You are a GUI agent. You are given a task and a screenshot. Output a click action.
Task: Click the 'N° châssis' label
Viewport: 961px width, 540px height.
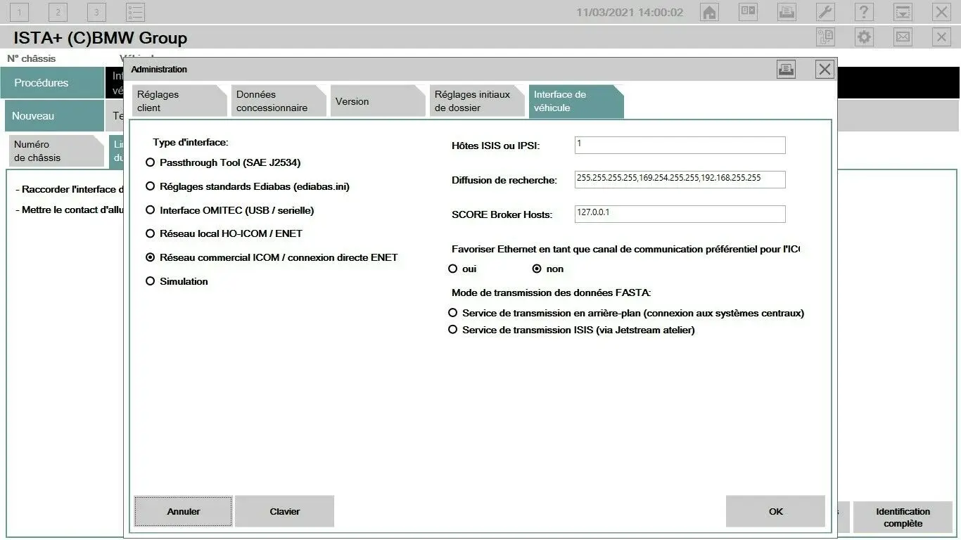click(x=32, y=58)
